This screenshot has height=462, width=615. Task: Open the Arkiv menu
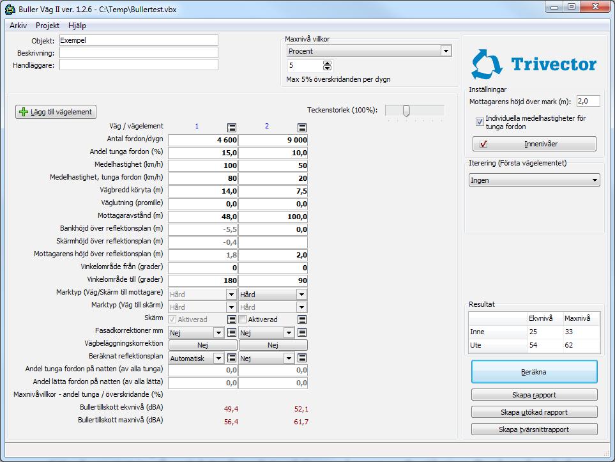click(x=18, y=26)
